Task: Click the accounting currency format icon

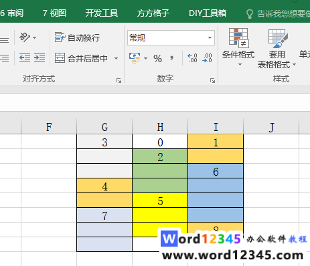Action: 135,58
